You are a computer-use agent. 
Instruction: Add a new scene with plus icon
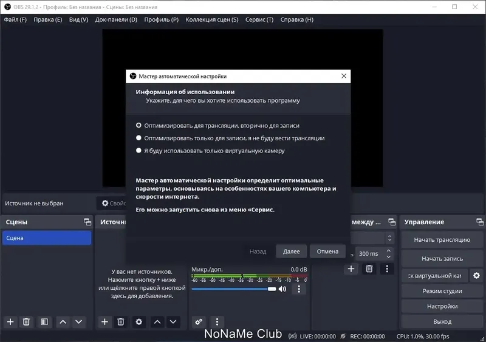pos(10,322)
